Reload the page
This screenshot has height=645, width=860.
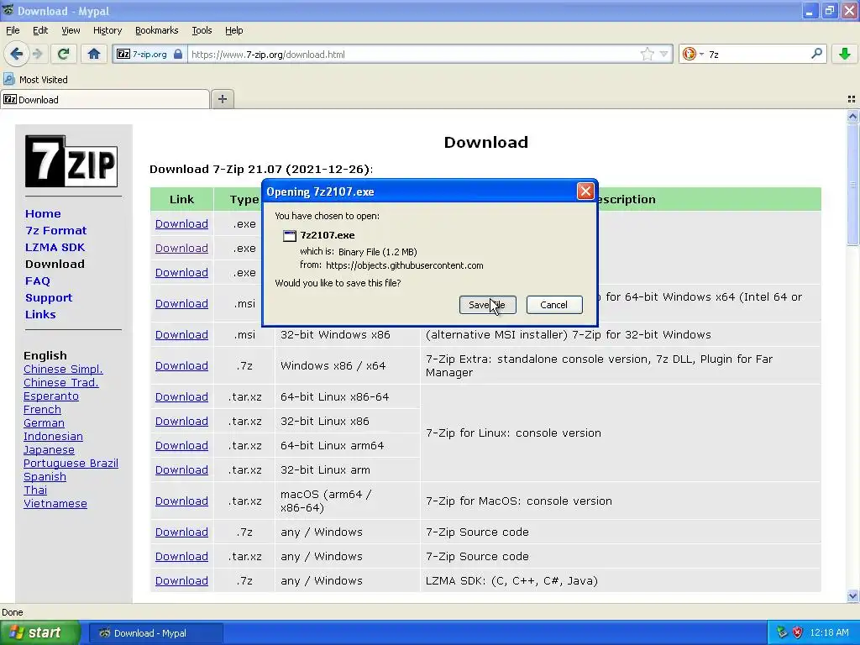63,54
